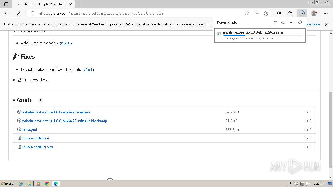Show hidden tray icons arrow

[290, 184]
